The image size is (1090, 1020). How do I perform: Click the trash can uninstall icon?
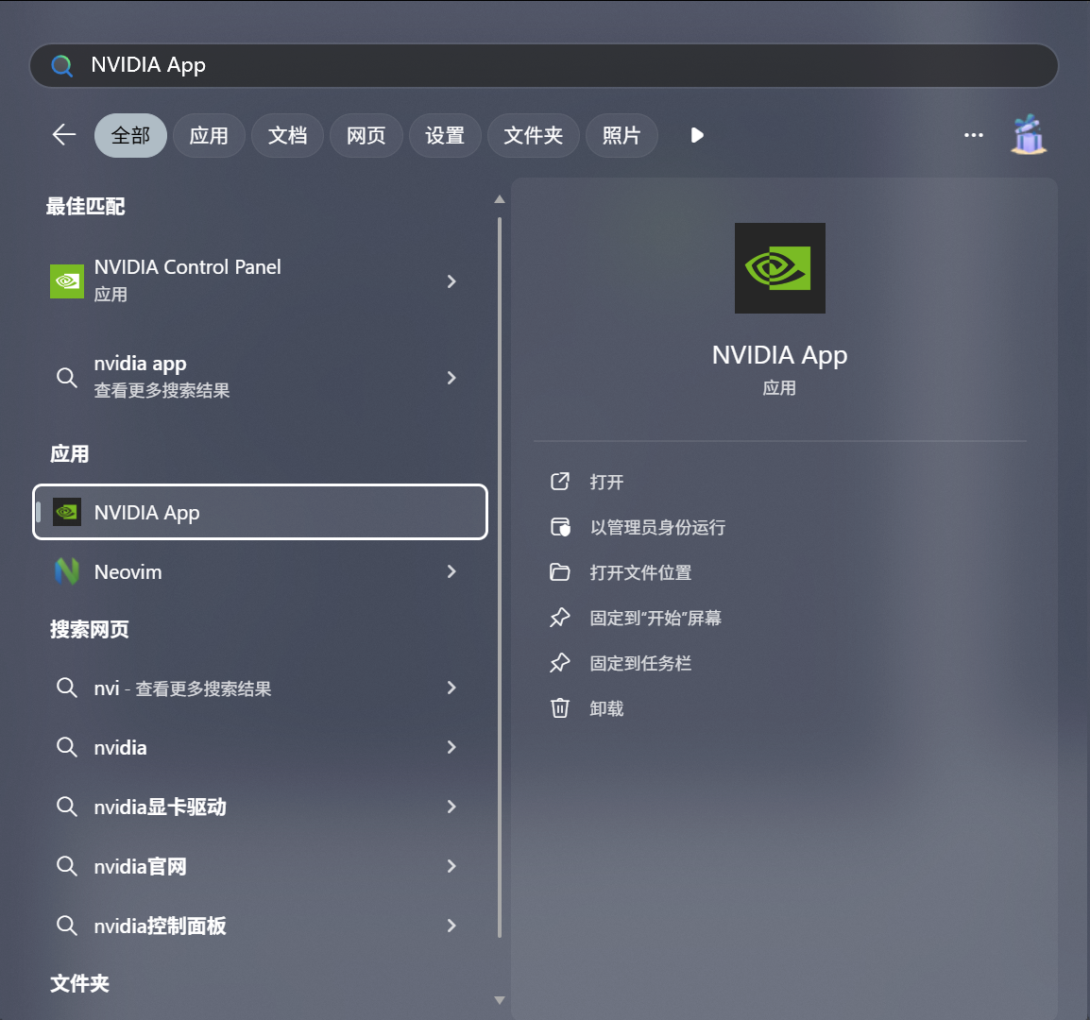[x=559, y=707]
